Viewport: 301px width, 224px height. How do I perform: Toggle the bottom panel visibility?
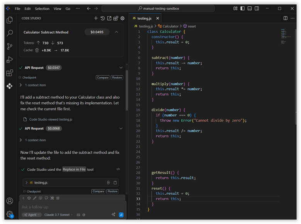click(x=250, y=8)
